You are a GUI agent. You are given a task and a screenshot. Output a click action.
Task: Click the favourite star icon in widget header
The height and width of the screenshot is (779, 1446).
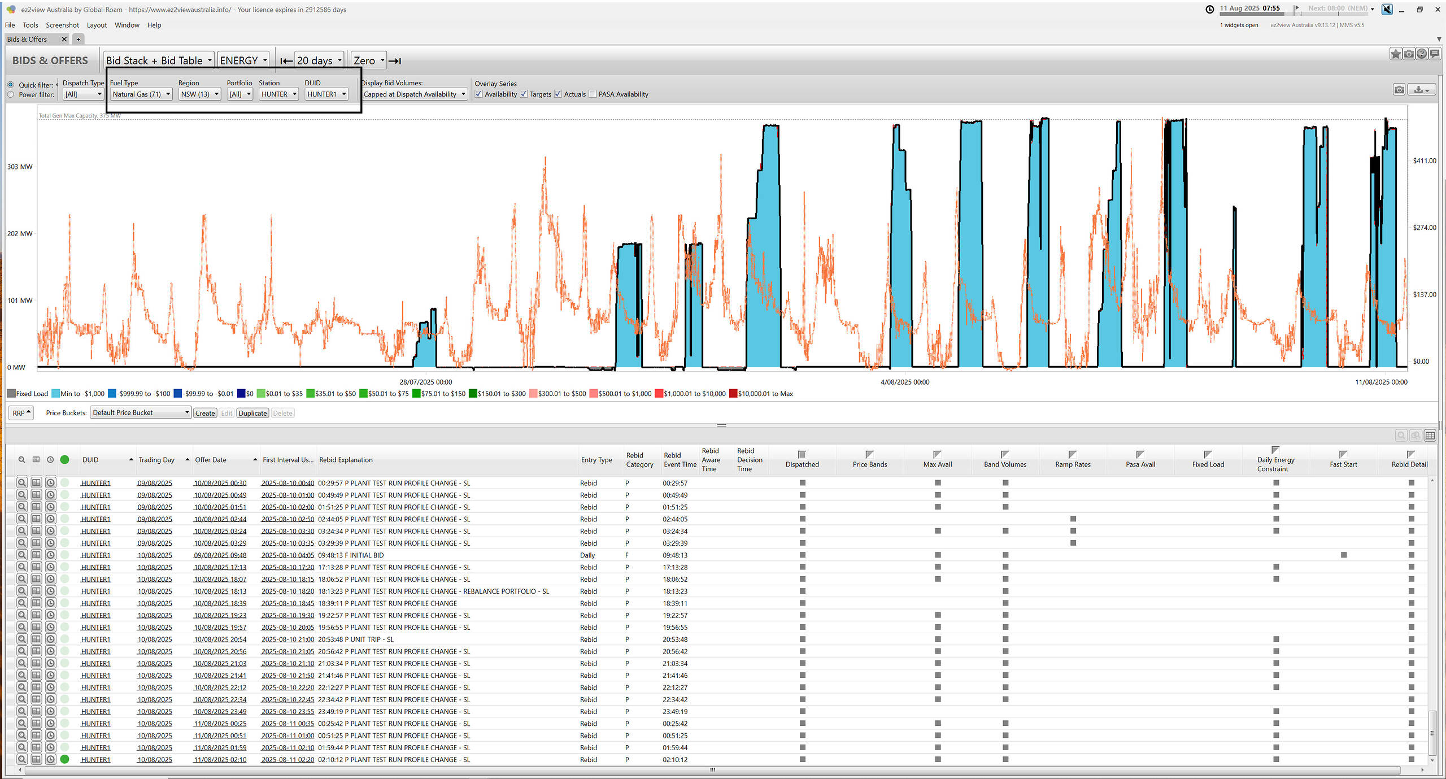click(1396, 54)
